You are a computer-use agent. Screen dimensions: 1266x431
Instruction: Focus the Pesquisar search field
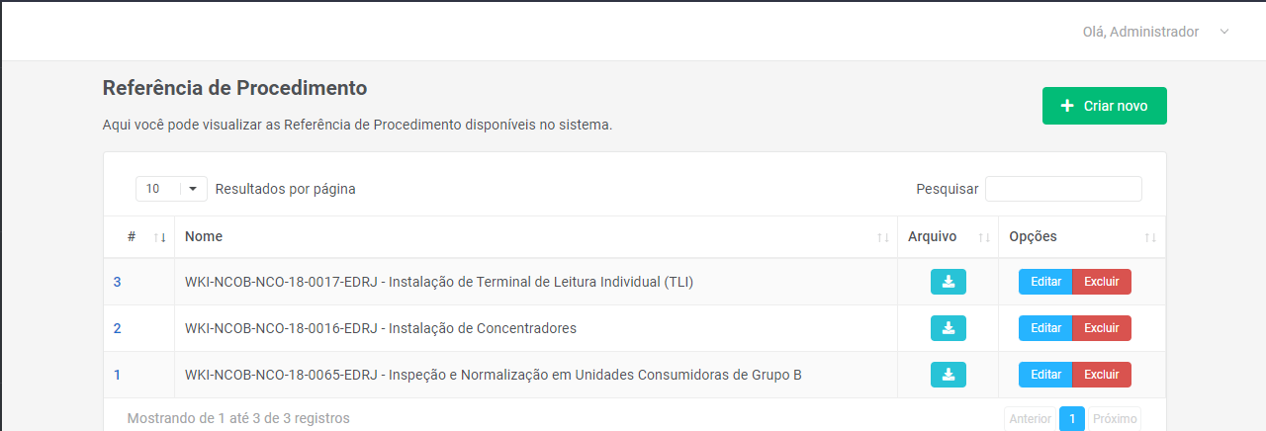pos(1063,189)
